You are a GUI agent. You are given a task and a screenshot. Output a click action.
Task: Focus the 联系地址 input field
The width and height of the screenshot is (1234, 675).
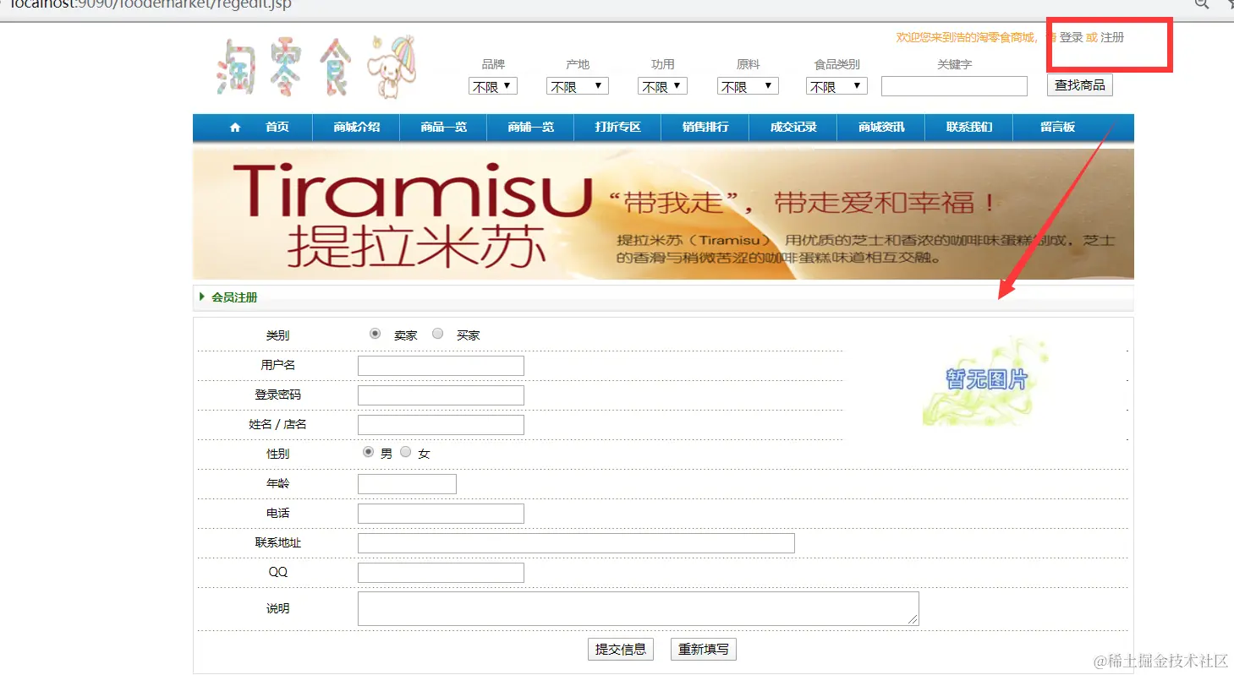point(576,543)
